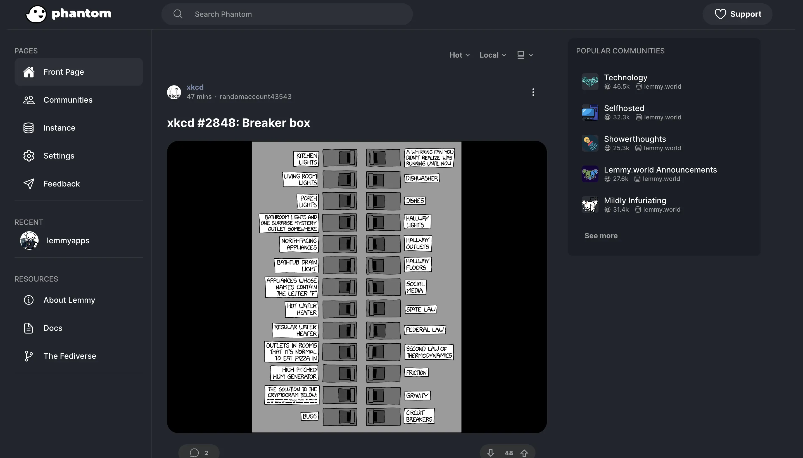Click the Support heart icon
803x458 pixels.
click(x=720, y=14)
